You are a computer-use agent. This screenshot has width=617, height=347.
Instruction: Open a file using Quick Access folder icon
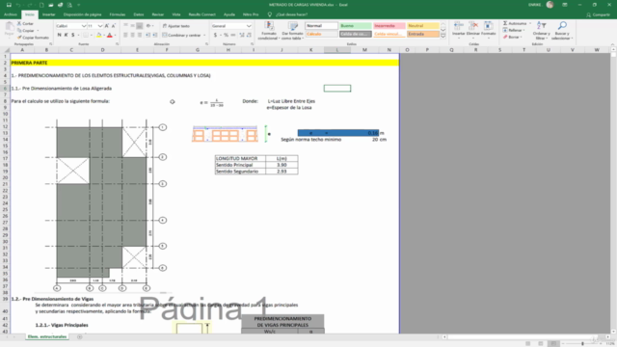[x=51, y=5]
